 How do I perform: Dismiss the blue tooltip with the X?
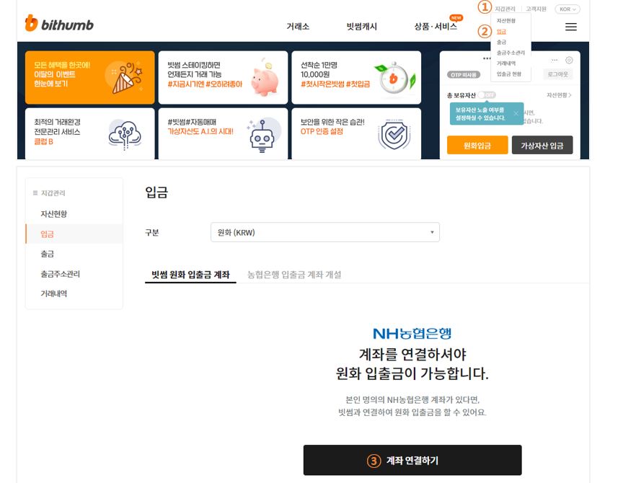(516, 113)
